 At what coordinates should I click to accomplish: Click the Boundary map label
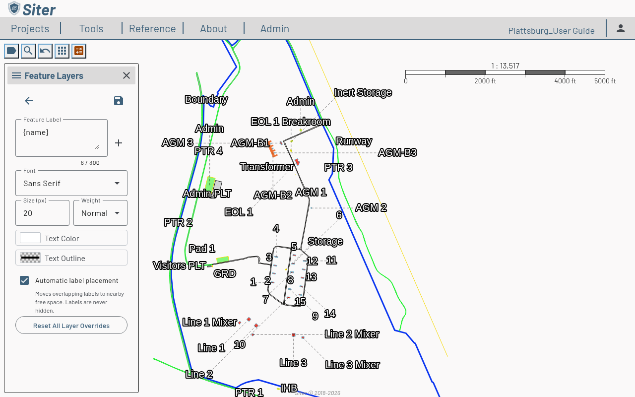(206, 99)
